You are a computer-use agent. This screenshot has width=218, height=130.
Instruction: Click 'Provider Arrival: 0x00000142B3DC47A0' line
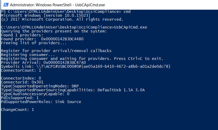click(43, 63)
